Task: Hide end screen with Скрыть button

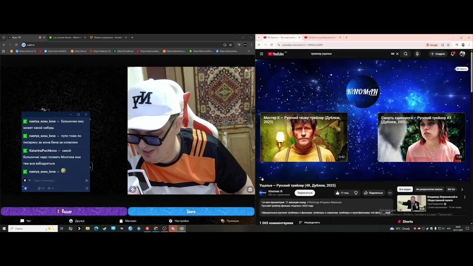Action: 462,69
